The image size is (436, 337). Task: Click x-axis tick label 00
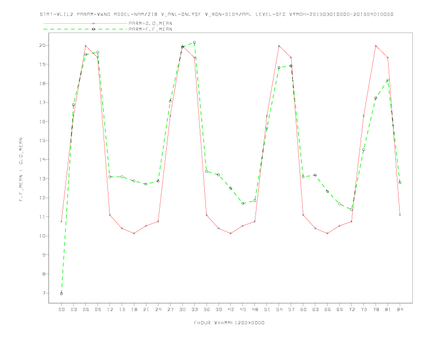[62, 309]
